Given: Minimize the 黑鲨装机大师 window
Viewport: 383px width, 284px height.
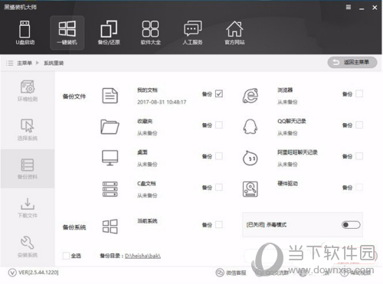Looking at the screenshot, I should point(362,8).
